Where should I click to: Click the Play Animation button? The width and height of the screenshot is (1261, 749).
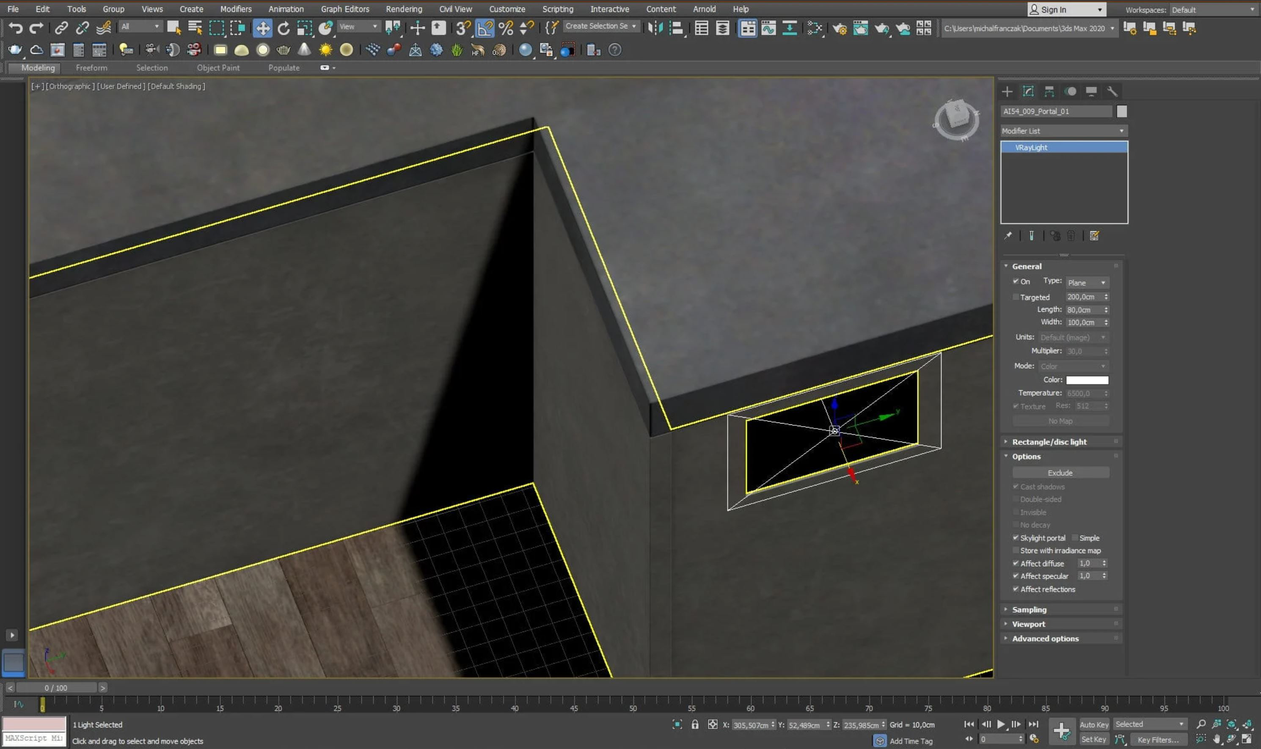coord(1001,724)
